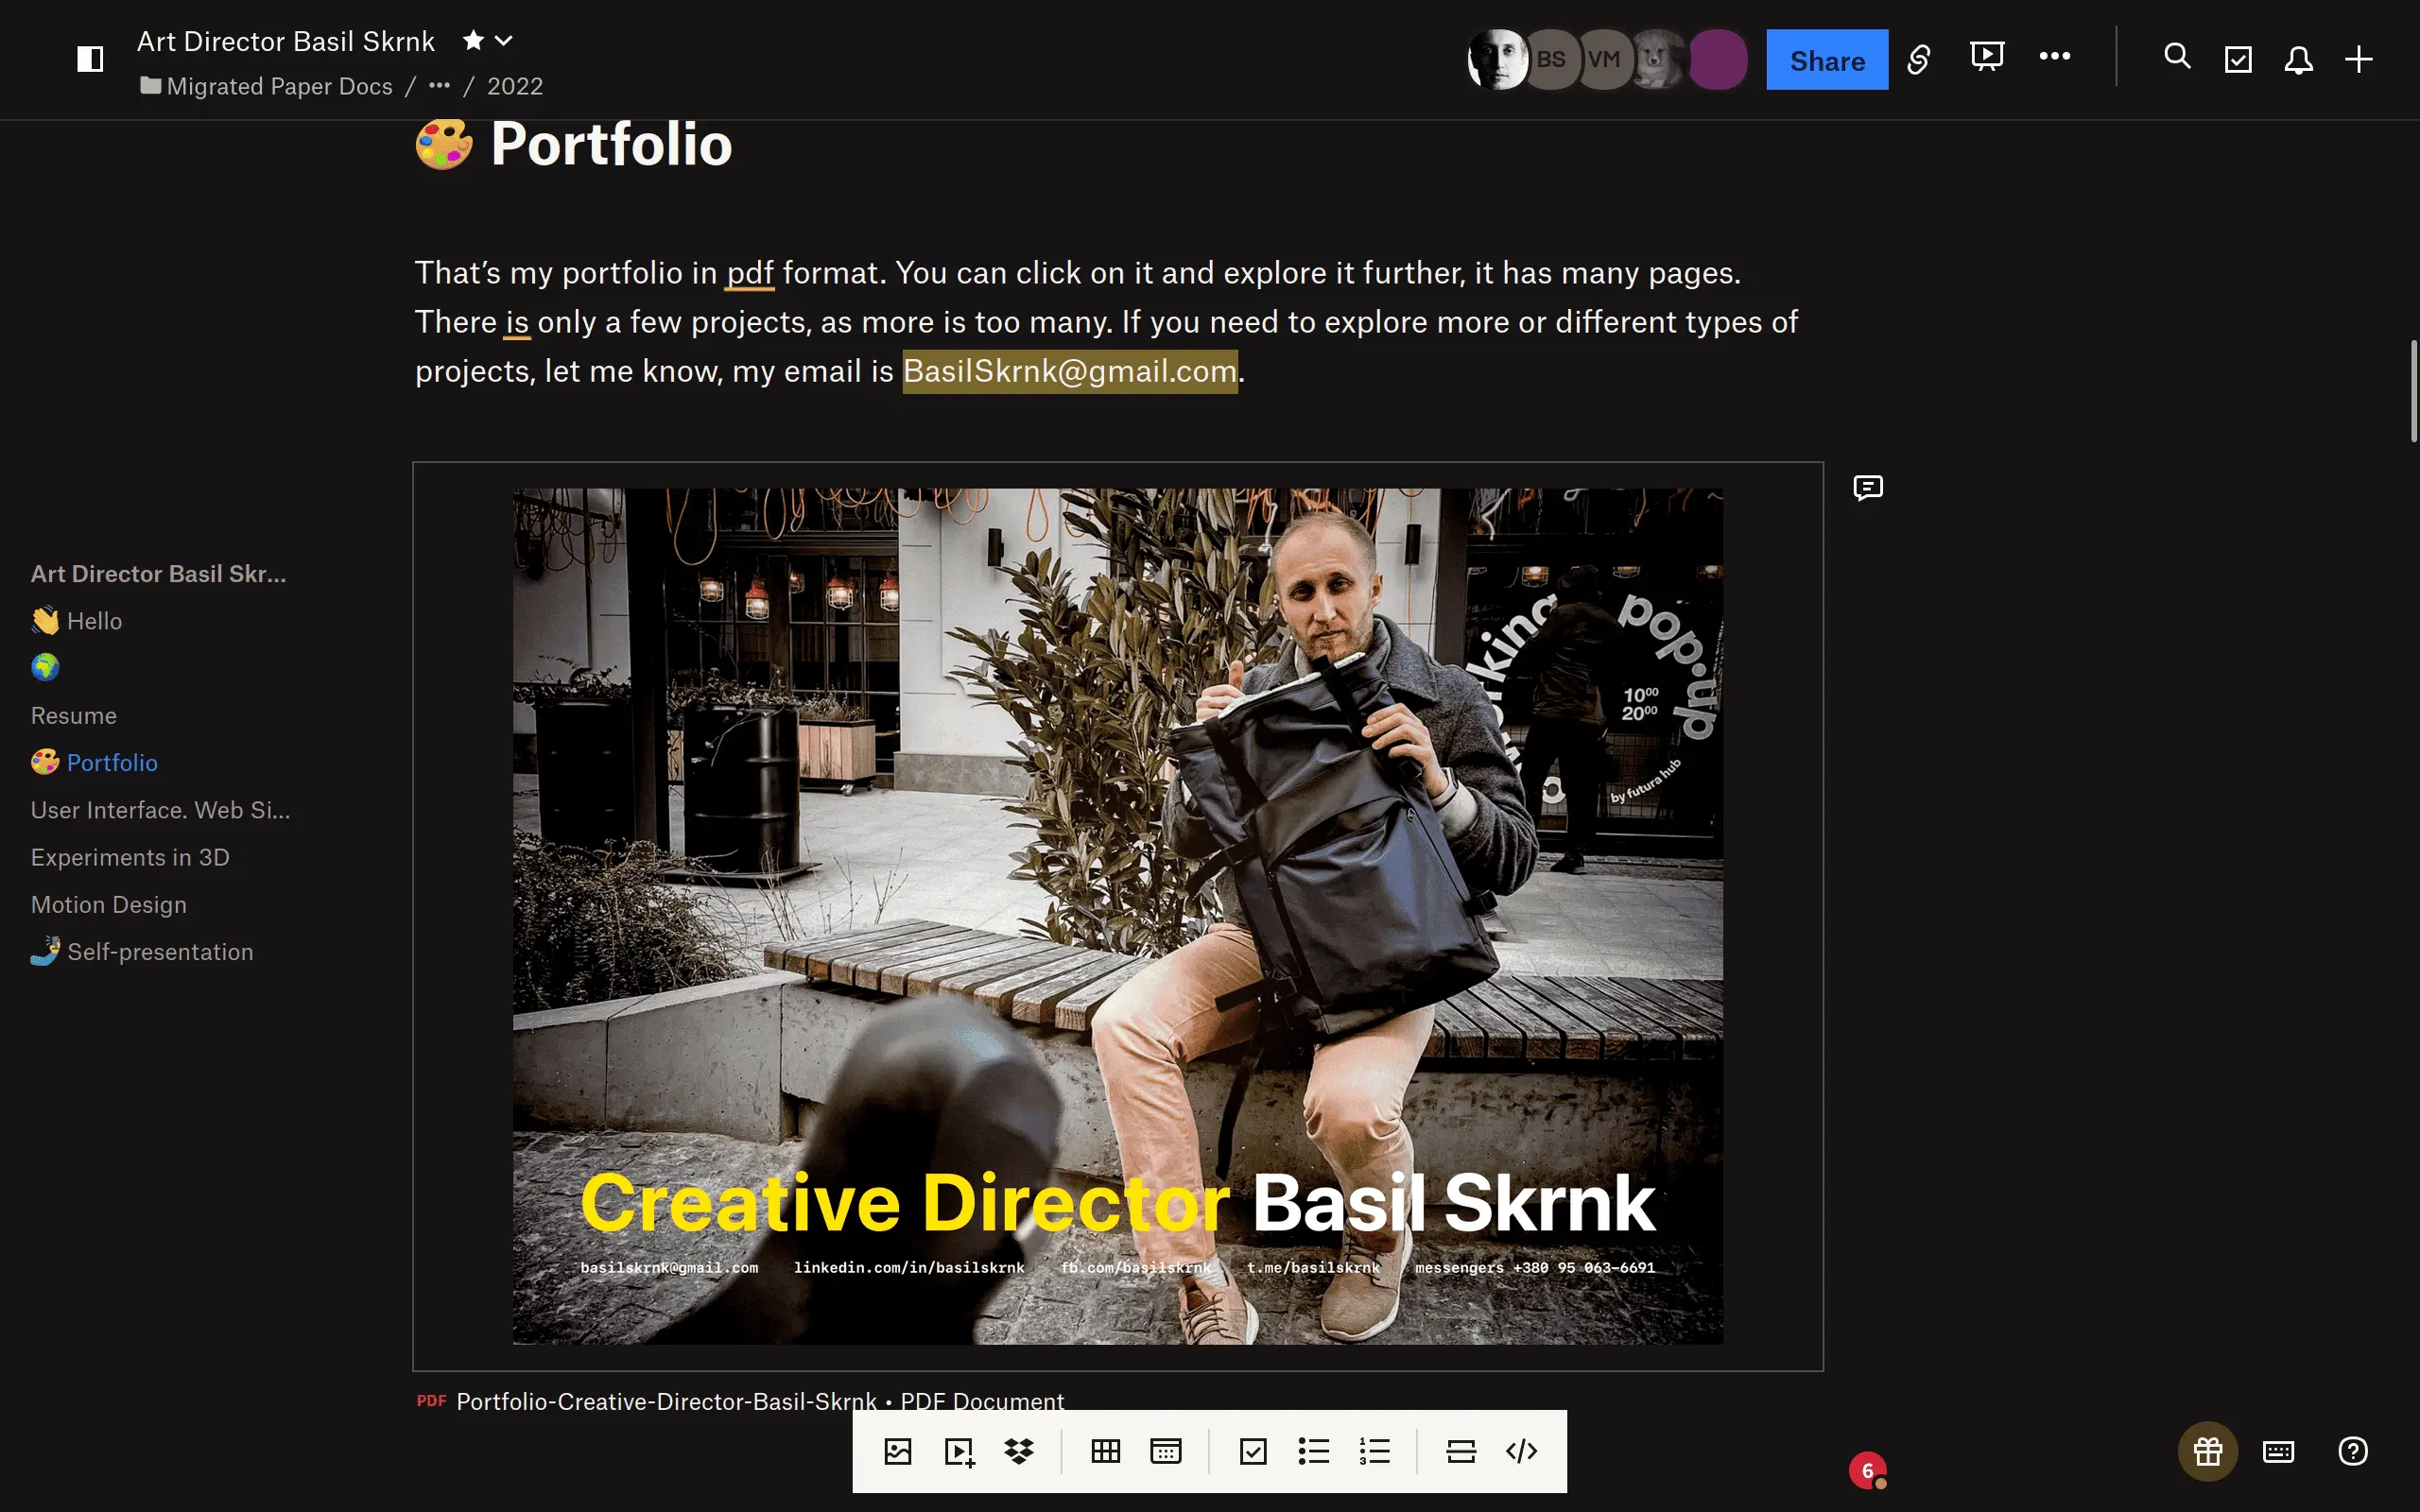This screenshot has height=1512, width=2420.
Task: Open the to-dos checkbox icon in header
Action: pos(2238,59)
